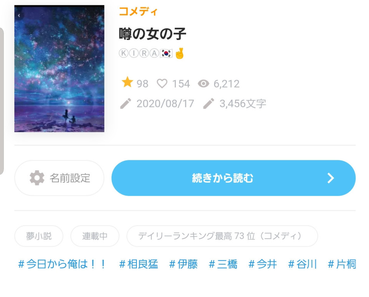Click 続きから読む to continue reading
The width and height of the screenshot is (369, 297).
point(233,178)
